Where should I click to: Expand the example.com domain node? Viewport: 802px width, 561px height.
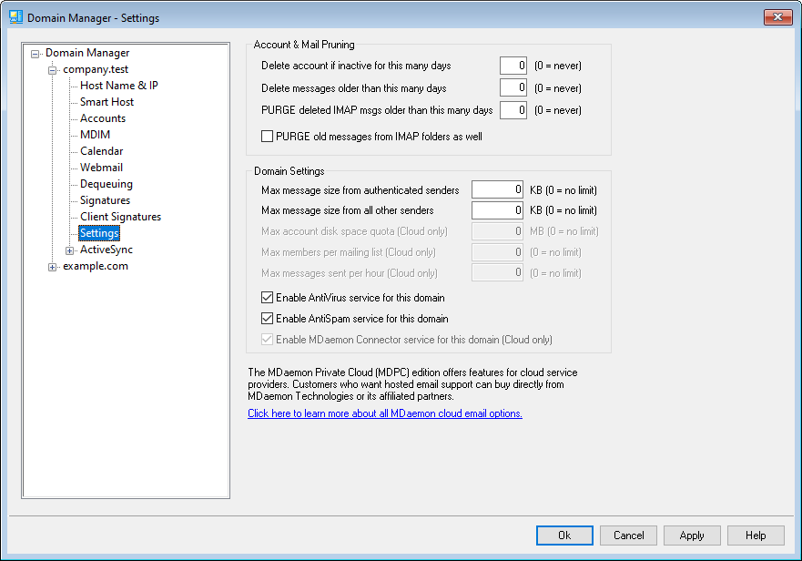[x=53, y=266]
